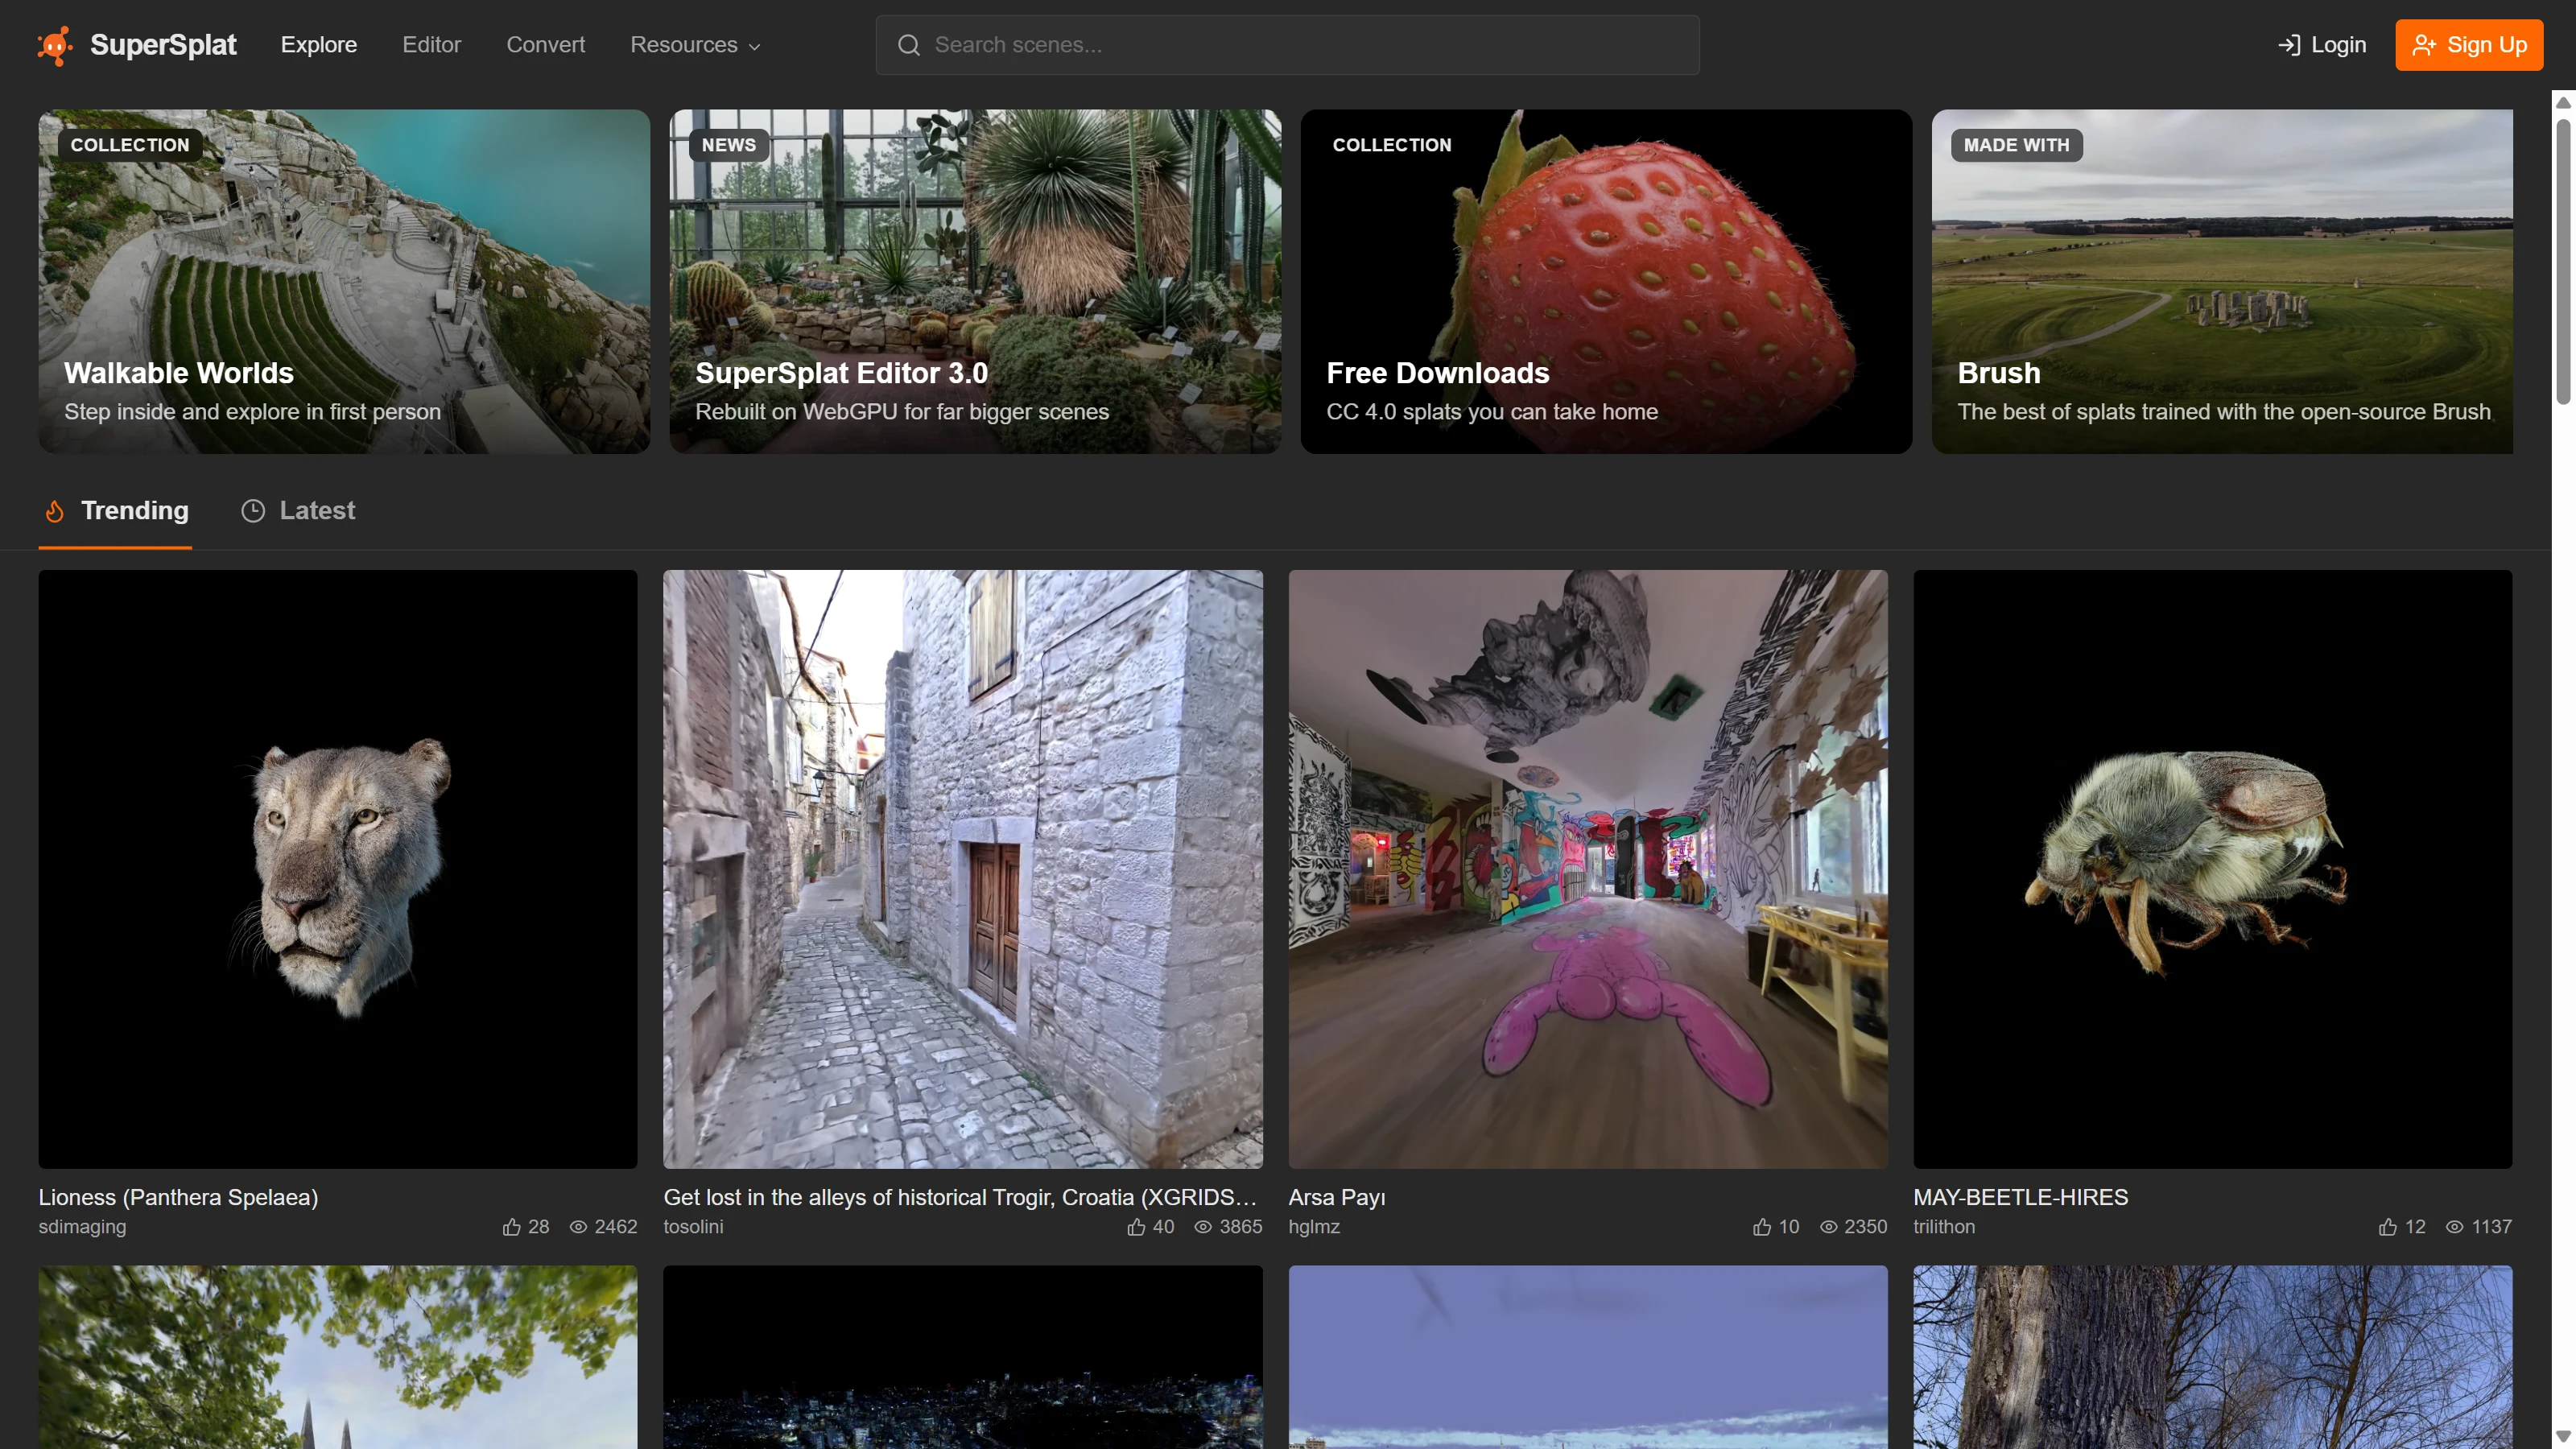This screenshot has width=2576, height=1449.
Task: Open the Trogir, Croatia alleys title link
Action: point(960,1197)
